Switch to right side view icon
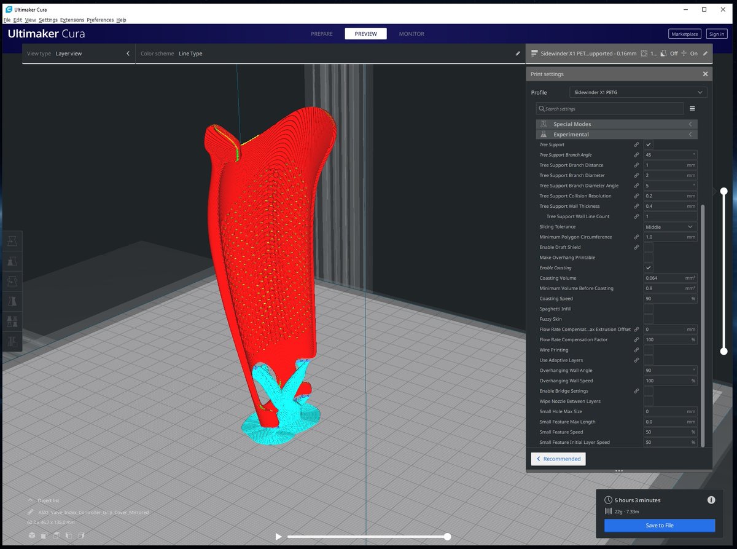The width and height of the screenshot is (737, 549). point(82,535)
